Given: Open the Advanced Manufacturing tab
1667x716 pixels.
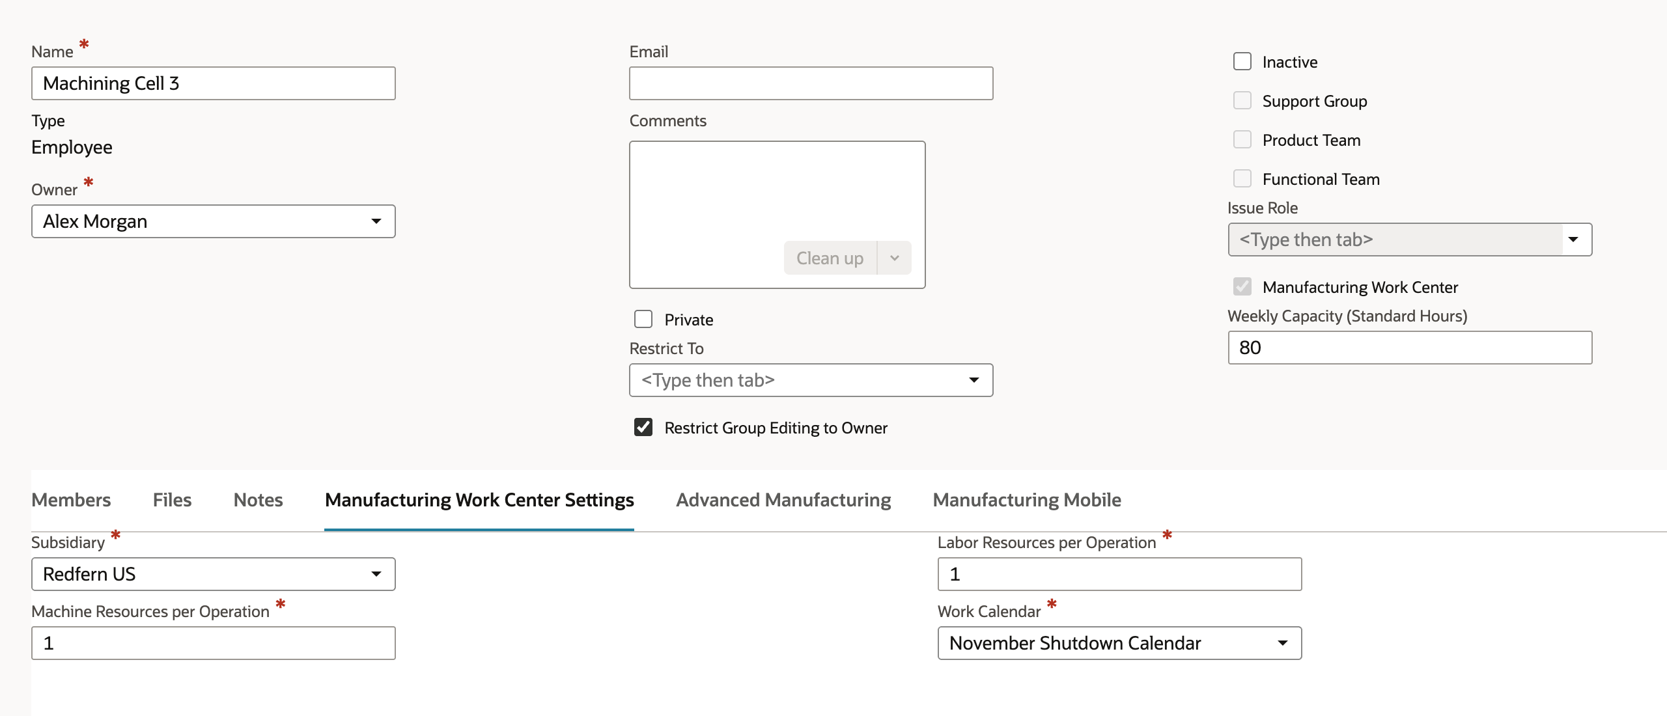Looking at the screenshot, I should (x=783, y=500).
